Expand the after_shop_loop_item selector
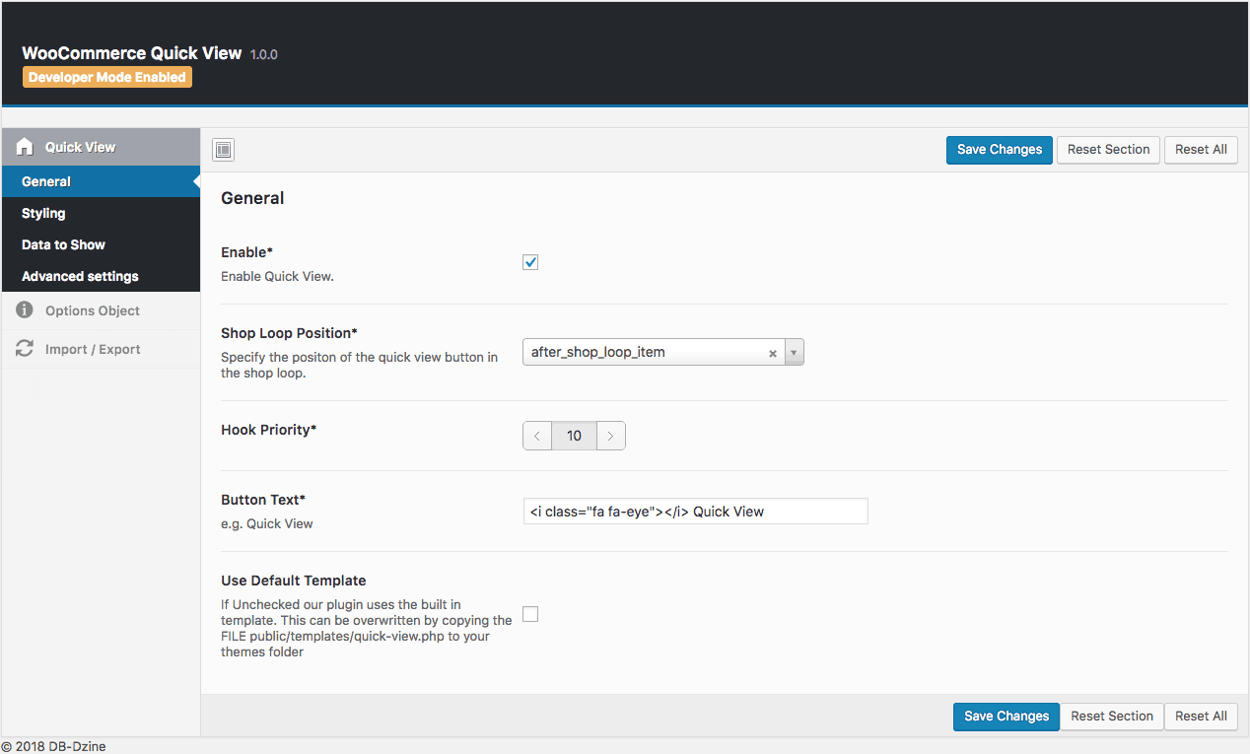 795,352
